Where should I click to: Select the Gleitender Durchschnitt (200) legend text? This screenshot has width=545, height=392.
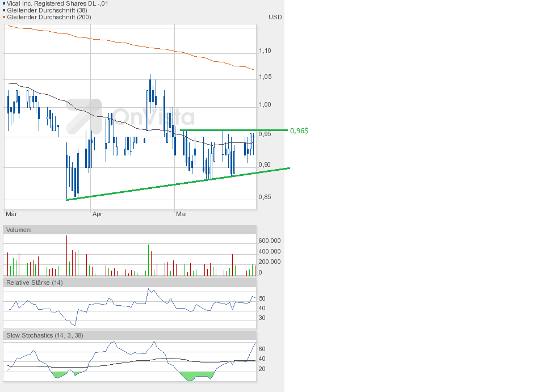pyautogui.click(x=49, y=17)
